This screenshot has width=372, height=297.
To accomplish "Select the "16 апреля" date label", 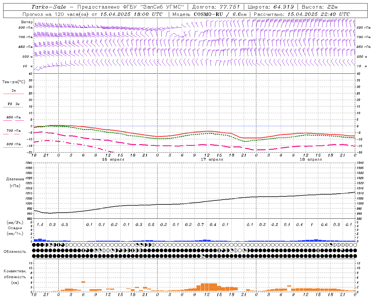I will click(113, 160).
